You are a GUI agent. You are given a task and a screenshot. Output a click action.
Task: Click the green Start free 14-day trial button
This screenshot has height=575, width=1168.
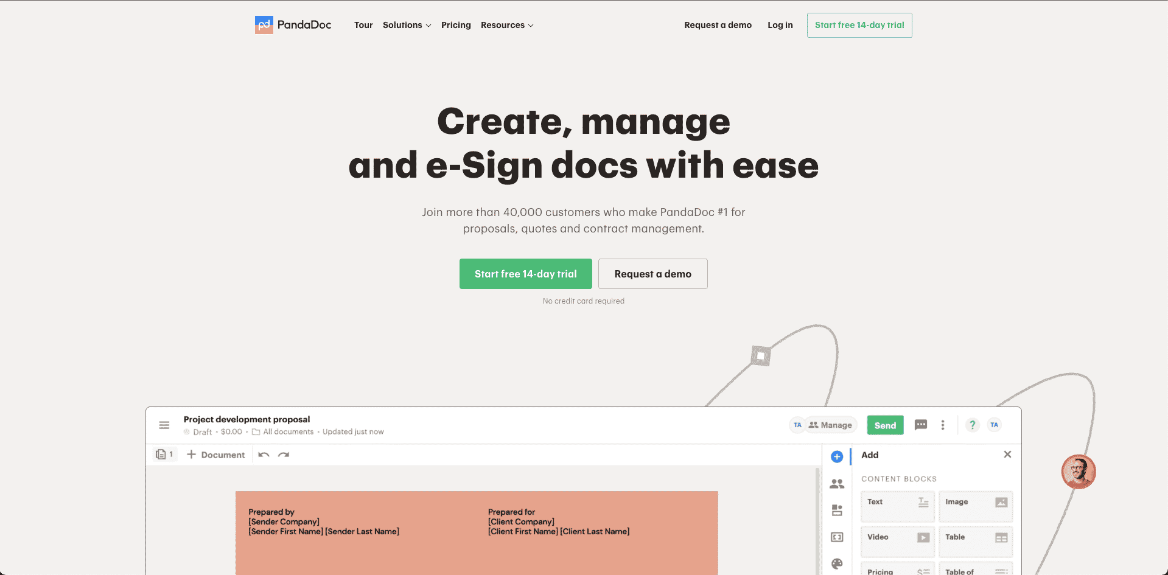525,274
